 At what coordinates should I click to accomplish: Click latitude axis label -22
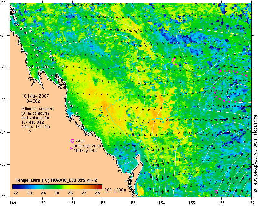pyautogui.click(x=3, y=68)
